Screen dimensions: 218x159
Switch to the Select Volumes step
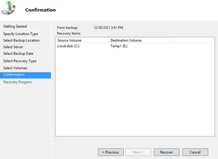(15, 68)
